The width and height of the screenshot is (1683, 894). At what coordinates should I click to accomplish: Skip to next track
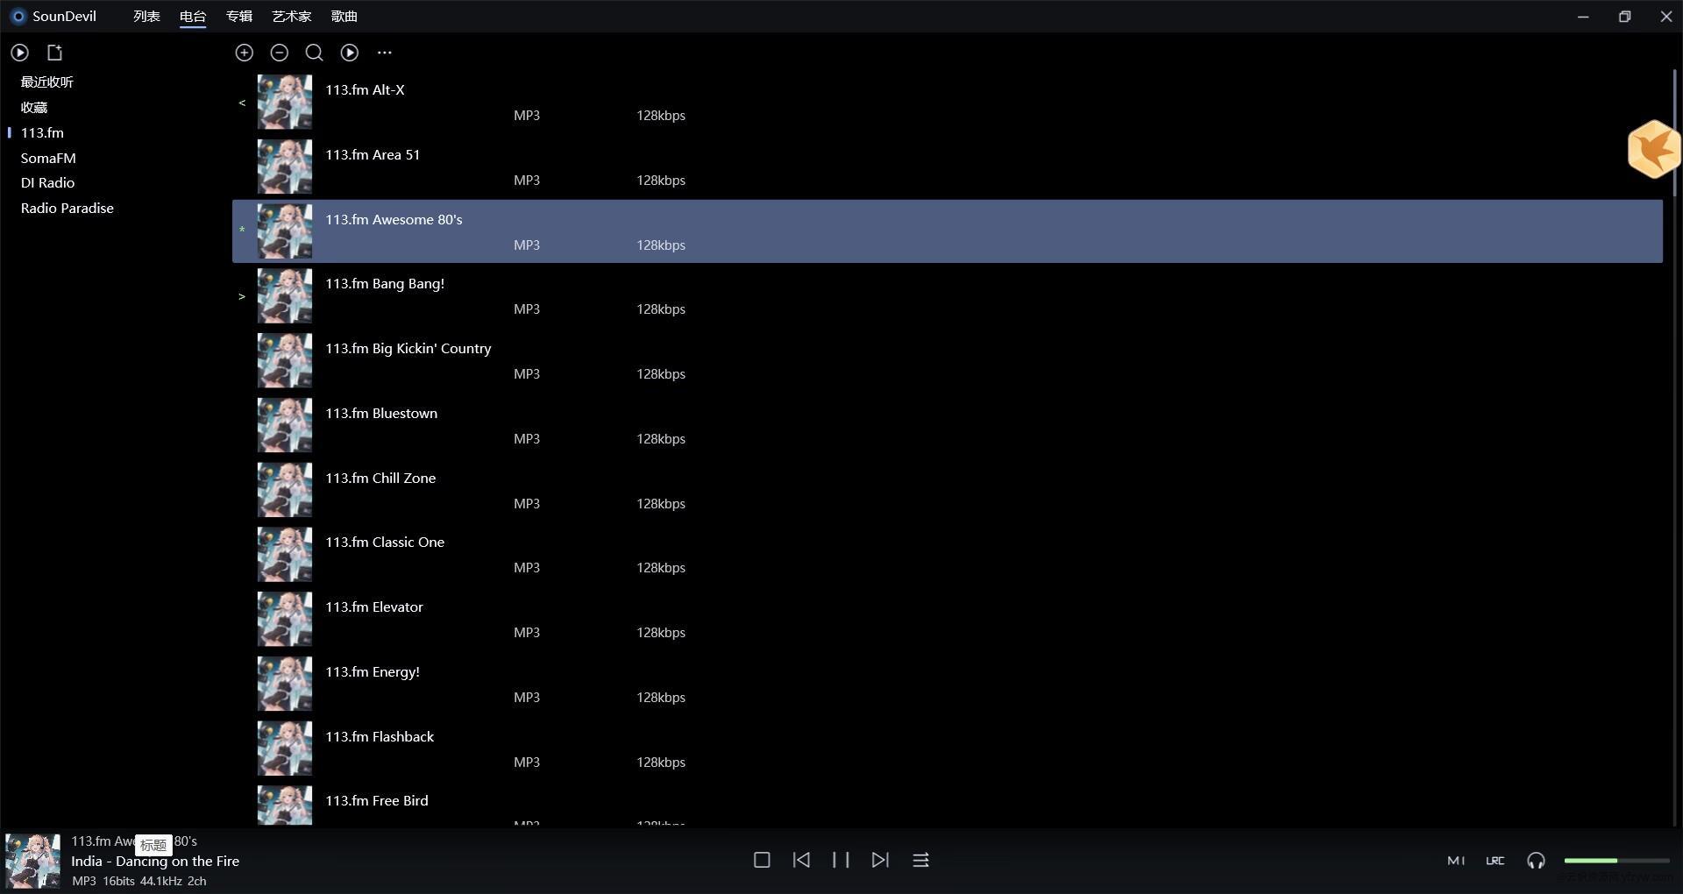coord(880,860)
